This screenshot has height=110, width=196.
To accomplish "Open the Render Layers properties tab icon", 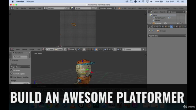I will pyautogui.click(x=157, y=27).
